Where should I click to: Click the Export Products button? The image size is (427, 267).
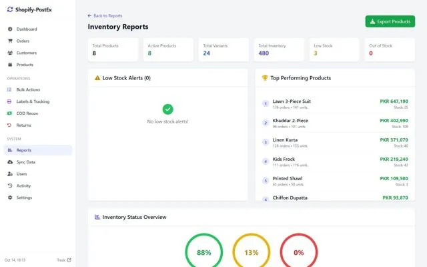point(390,21)
